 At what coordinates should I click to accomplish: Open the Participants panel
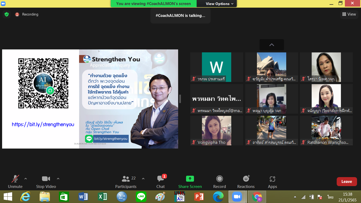[126, 182]
